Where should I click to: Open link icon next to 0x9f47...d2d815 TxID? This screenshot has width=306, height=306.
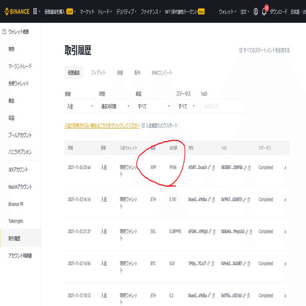click(x=245, y=199)
